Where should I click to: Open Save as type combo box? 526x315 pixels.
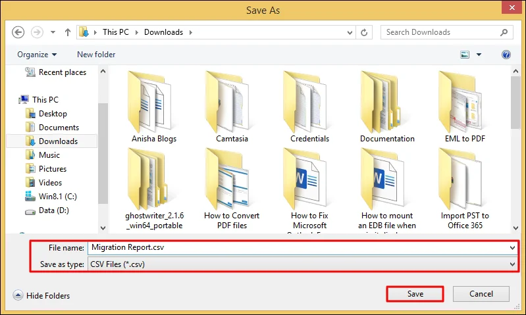302,264
